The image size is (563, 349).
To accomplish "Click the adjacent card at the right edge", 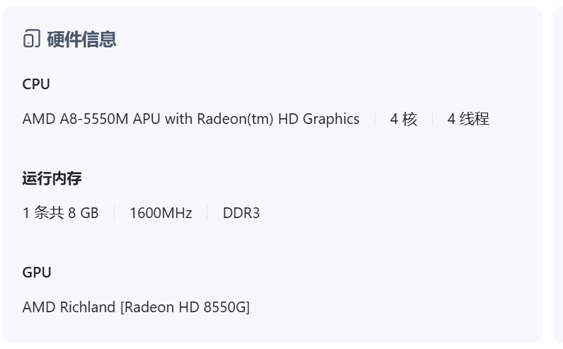I will (x=557, y=174).
